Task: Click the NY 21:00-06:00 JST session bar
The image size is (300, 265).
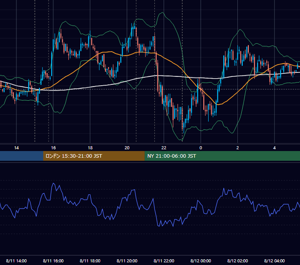Action: click(222, 156)
